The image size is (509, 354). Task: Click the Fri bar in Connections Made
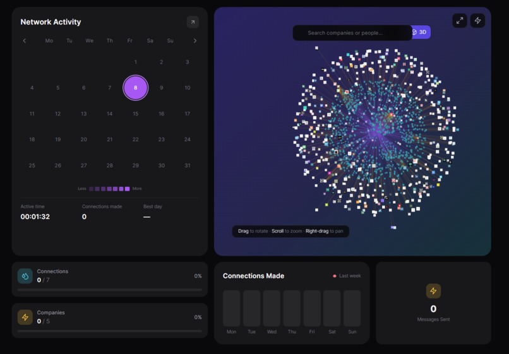(312, 308)
